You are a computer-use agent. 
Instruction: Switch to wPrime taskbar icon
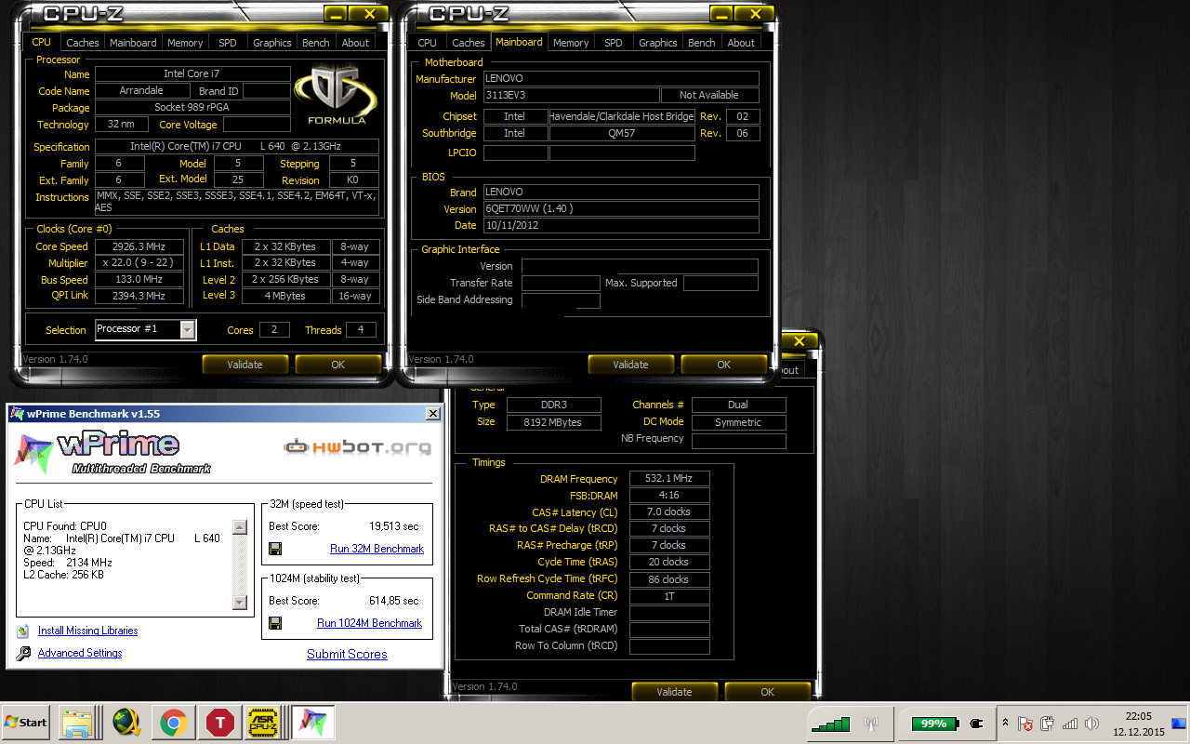pyautogui.click(x=313, y=722)
